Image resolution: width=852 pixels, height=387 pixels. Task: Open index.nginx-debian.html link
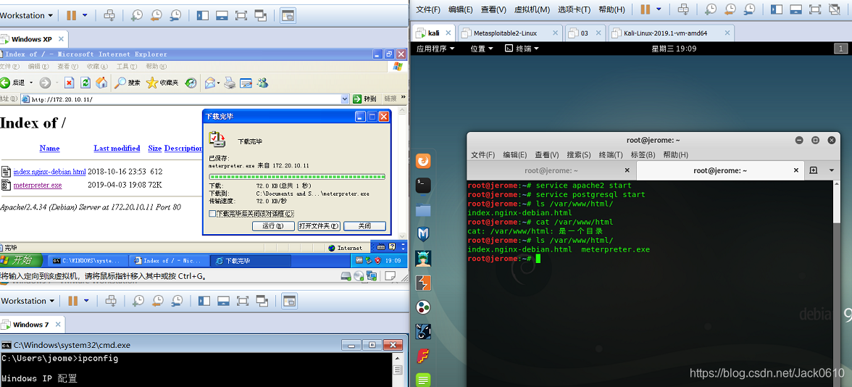tap(49, 172)
